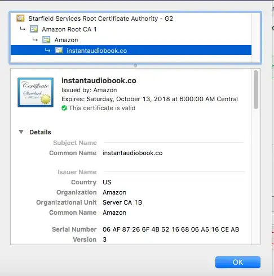This screenshot has height=276, width=274.
Task: Click the Subject Name heading
Action: pos(75,143)
